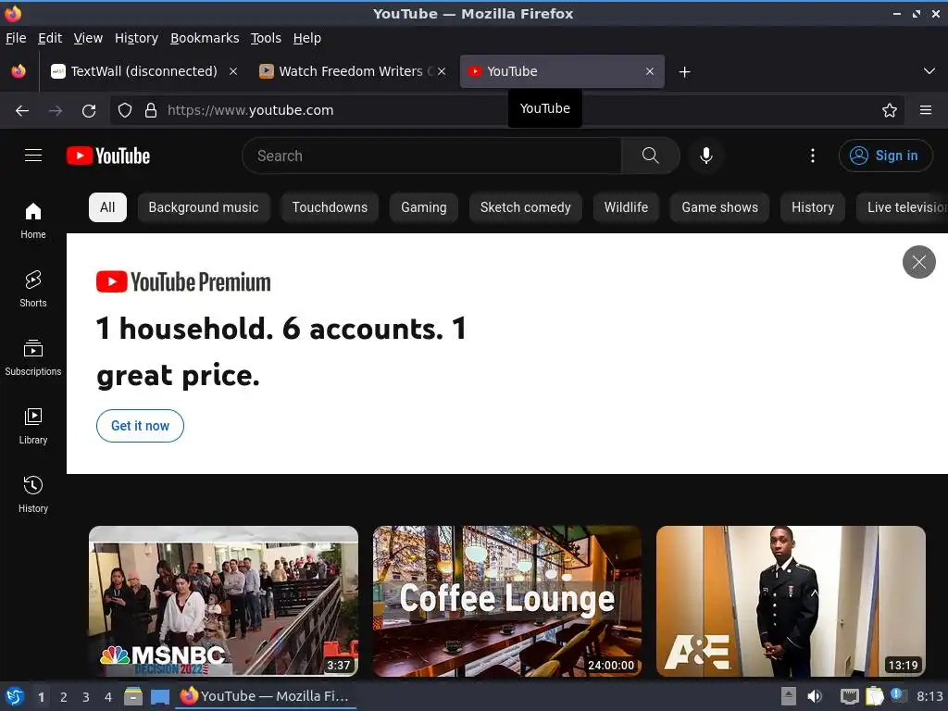Go to Home in YouTube sidebar
The image size is (948, 711).
(33, 220)
